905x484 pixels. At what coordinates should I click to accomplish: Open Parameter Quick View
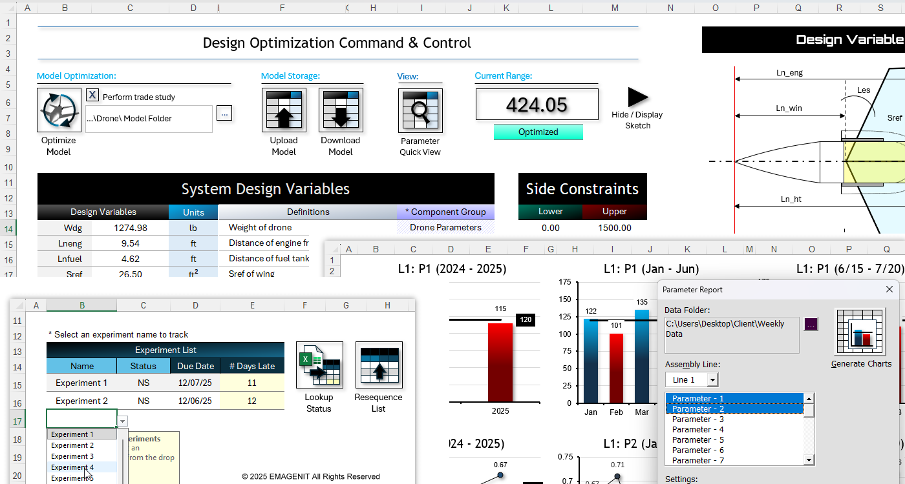pos(420,111)
